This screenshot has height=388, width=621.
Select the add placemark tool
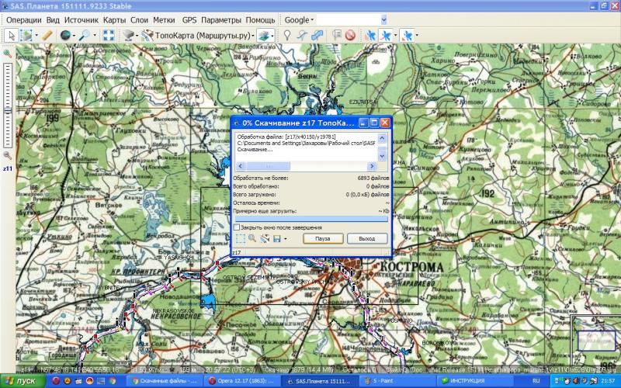click(287, 35)
